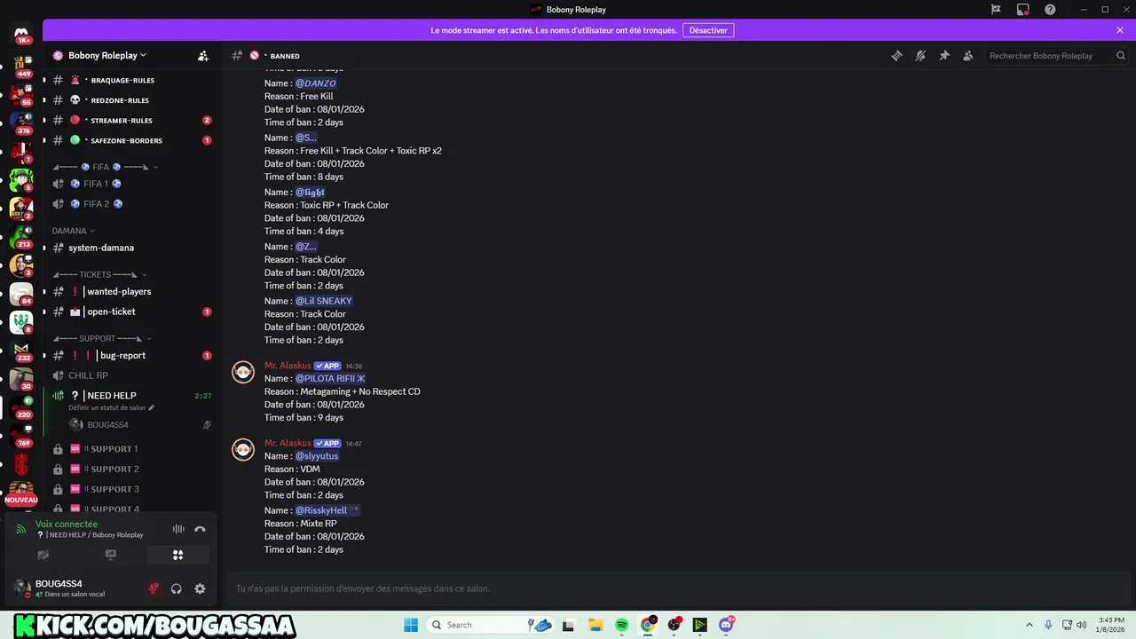
Task: Collapse the SUPPORT category
Action: [x=102, y=338]
